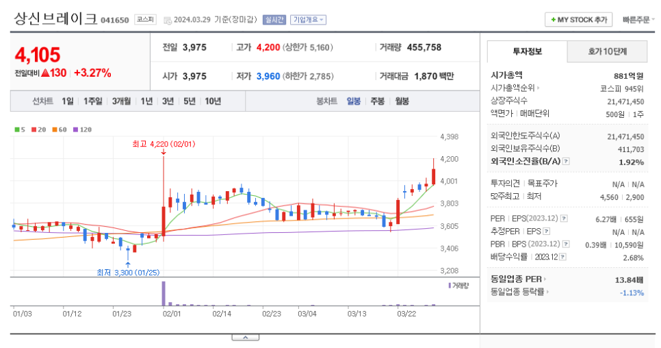Select the 1주일 line chart period
Screen dimensions: 661x348
(93, 101)
